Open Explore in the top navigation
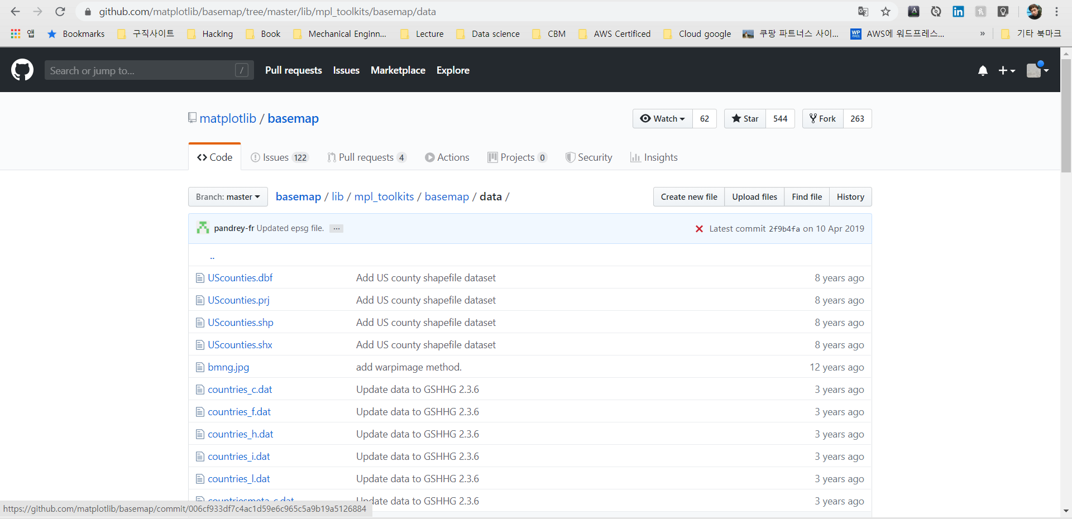 point(453,70)
